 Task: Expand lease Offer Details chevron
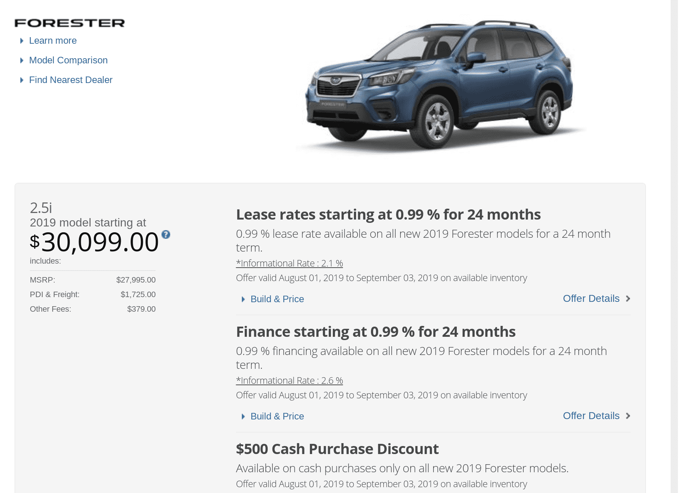point(628,299)
